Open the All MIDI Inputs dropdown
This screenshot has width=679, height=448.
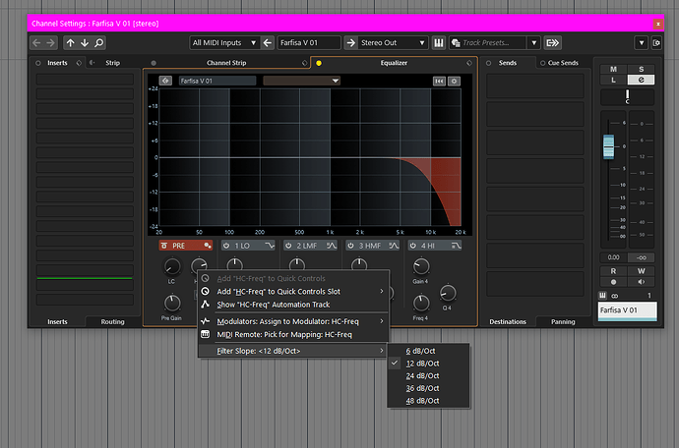tap(224, 43)
